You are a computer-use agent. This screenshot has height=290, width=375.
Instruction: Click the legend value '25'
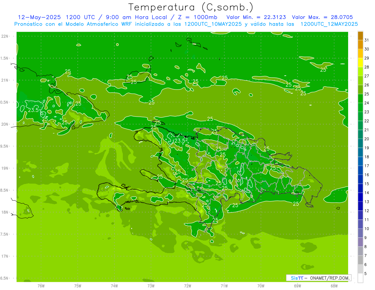[x=367, y=94]
